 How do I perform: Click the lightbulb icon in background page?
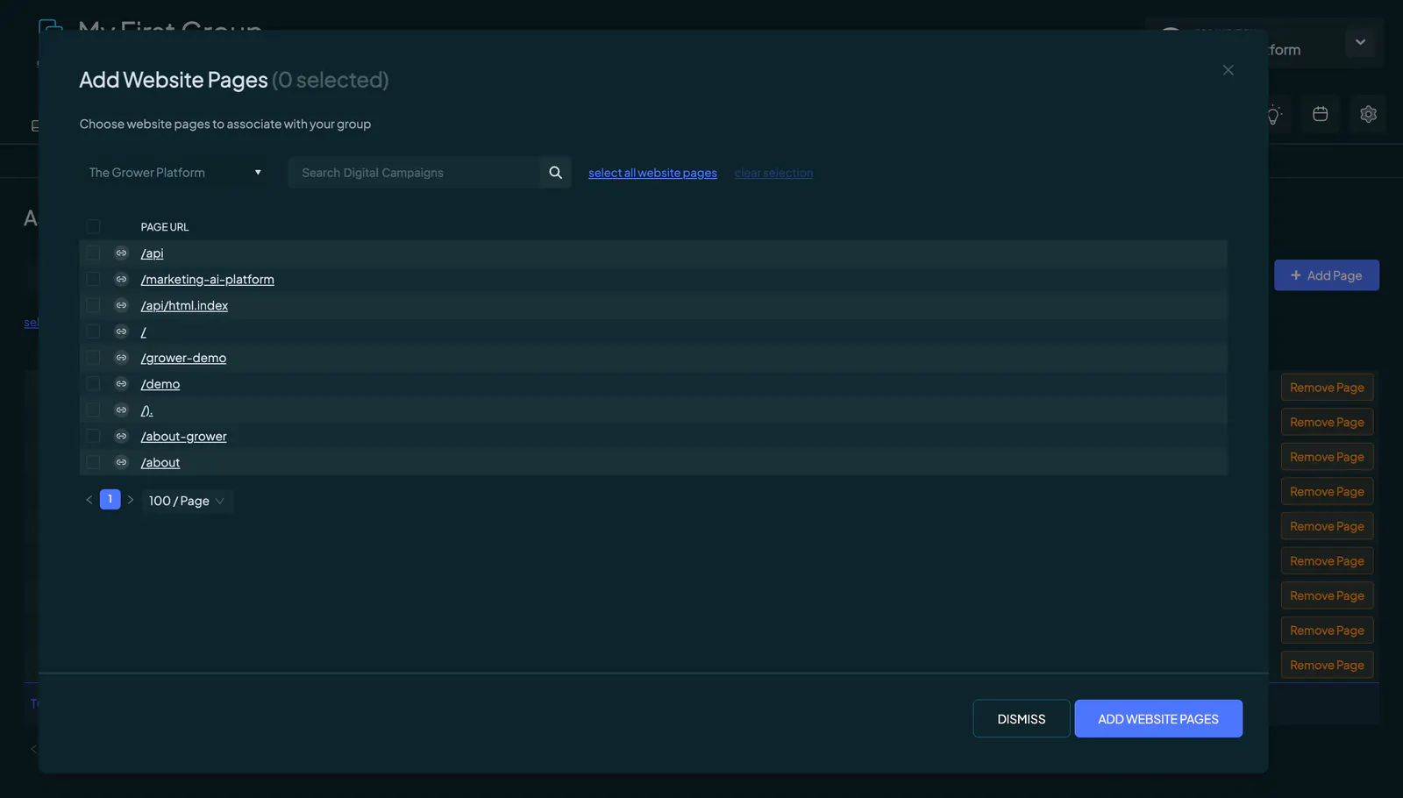pos(1273,114)
